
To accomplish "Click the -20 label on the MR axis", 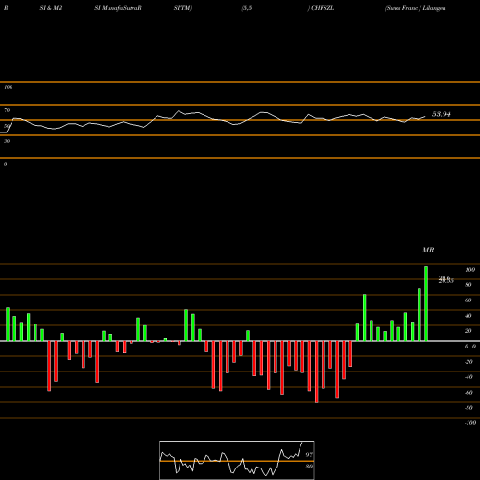I will pyautogui.click(x=468, y=362).
